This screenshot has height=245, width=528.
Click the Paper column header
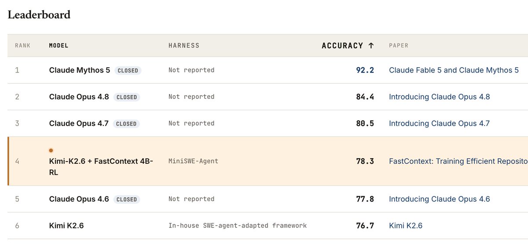(x=399, y=46)
